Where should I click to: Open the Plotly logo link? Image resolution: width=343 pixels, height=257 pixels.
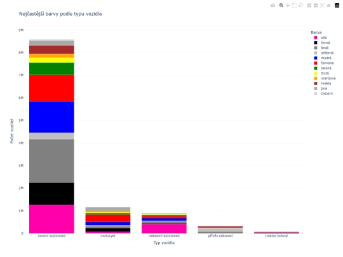337,6
